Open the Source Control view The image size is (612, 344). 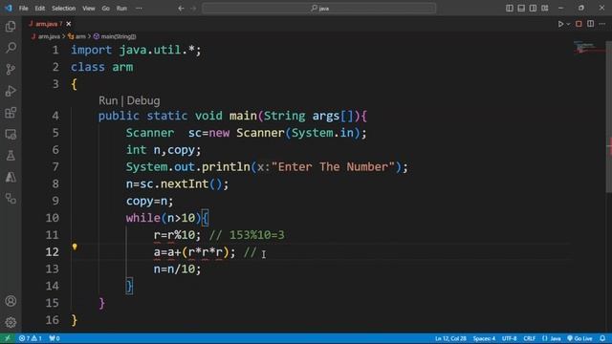pos(11,70)
